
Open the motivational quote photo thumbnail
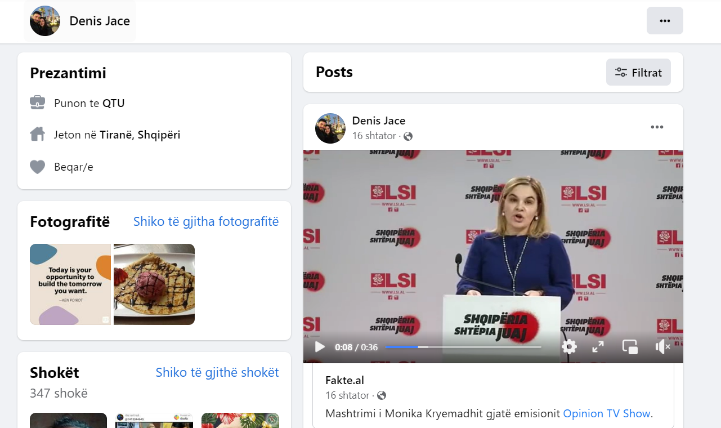pos(70,284)
